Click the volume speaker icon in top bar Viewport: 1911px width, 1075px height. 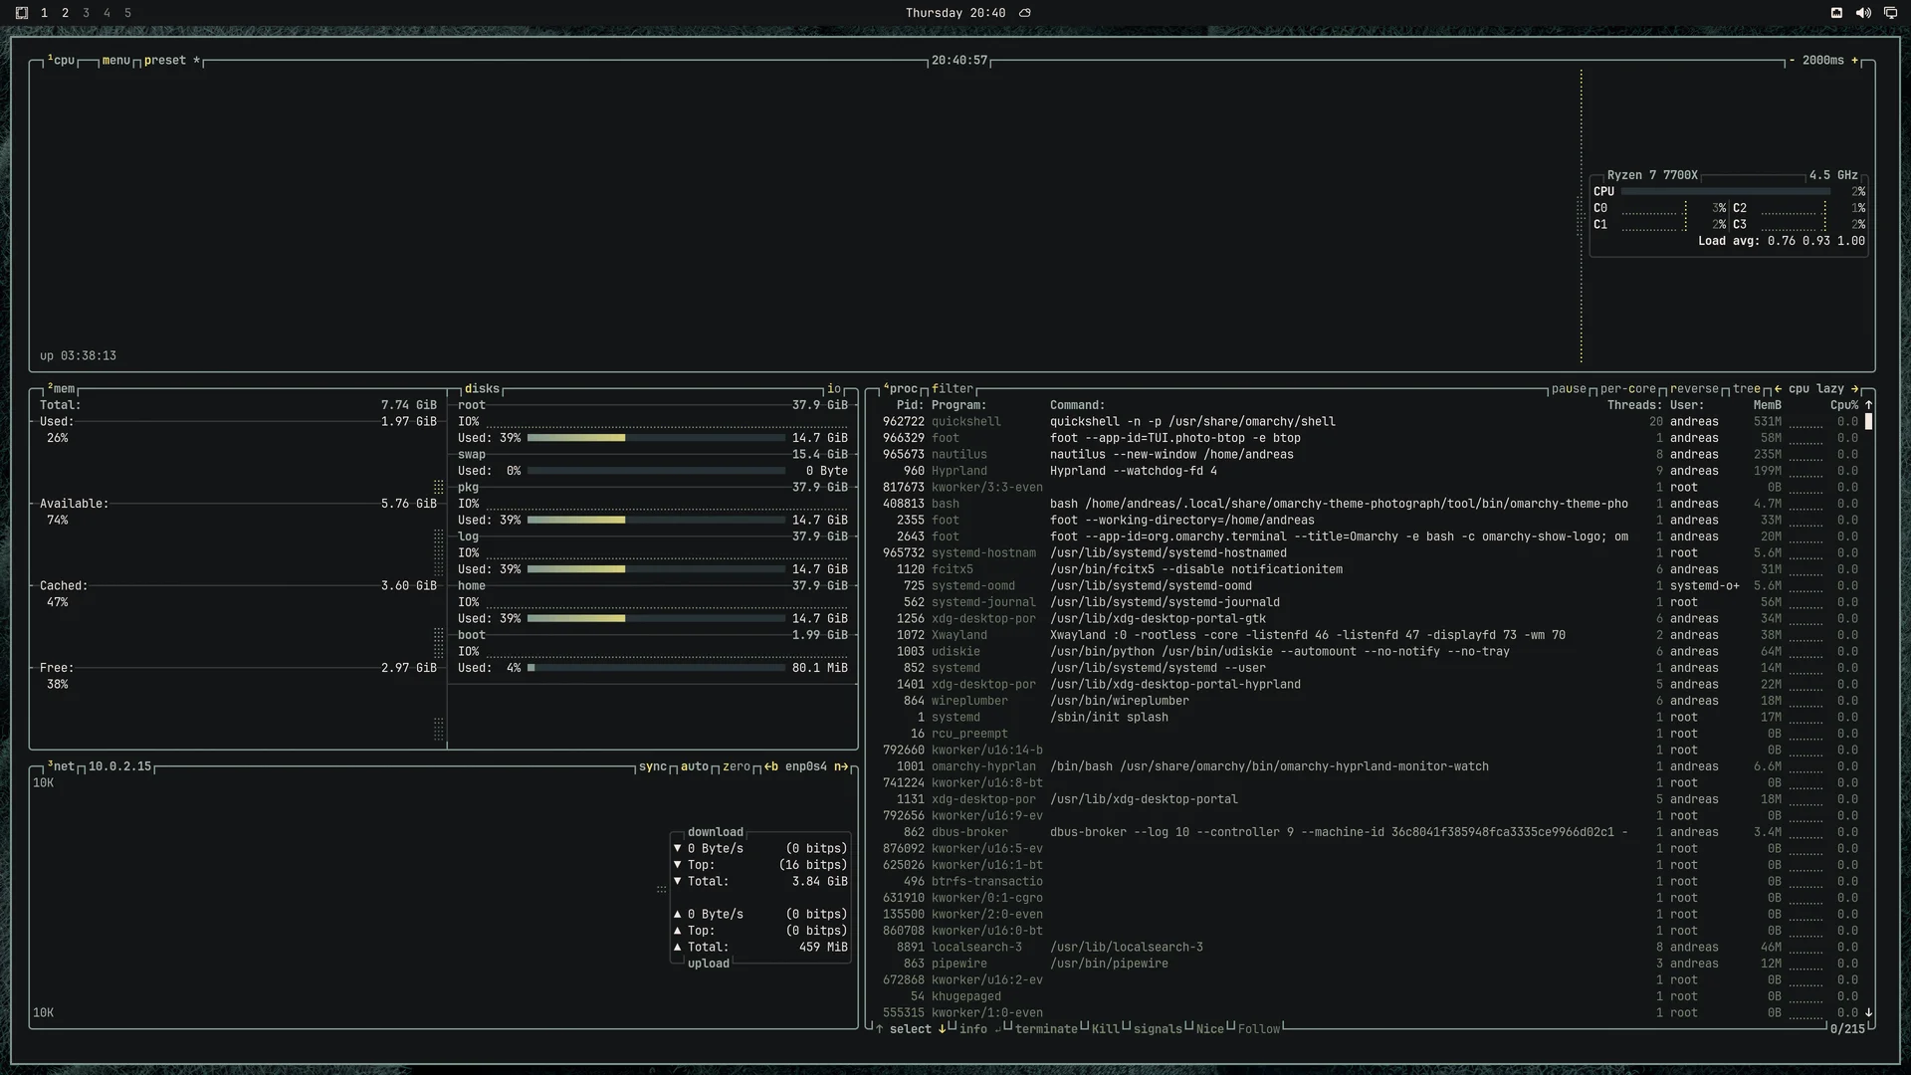(1863, 13)
